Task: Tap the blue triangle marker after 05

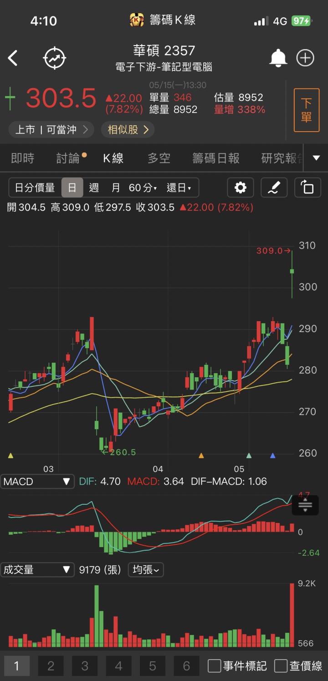Action: coord(273,456)
